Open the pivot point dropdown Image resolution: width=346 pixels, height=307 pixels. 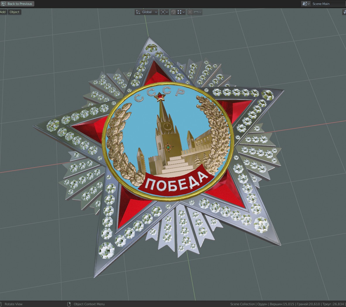pyautogui.click(x=164, y=12)
